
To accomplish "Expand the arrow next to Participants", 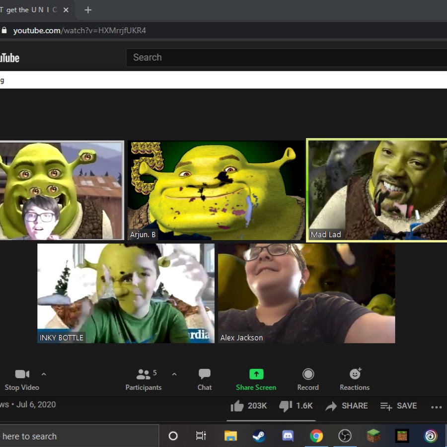I will click(174, 374).
